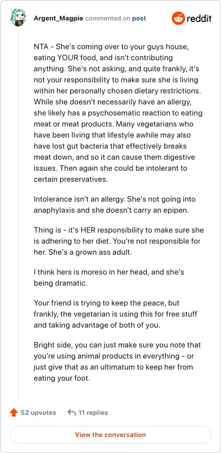Screen dimensions: 221x453
Task: Click the "reddit" wordmark text
Action: click(199, 18)
